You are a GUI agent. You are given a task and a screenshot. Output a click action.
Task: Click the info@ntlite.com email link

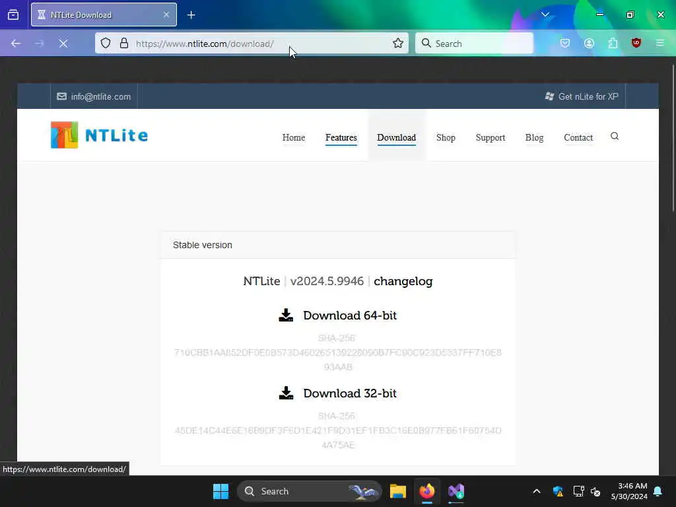pos(94,96)
